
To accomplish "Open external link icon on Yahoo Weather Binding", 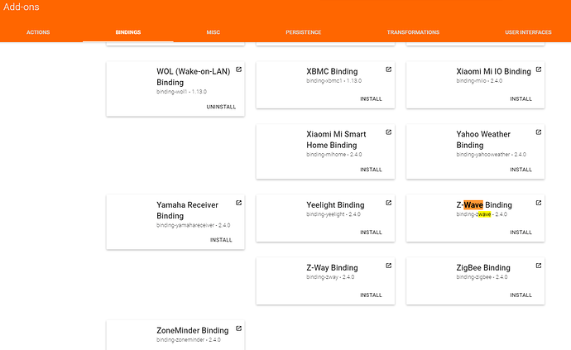I will [539, 132].
